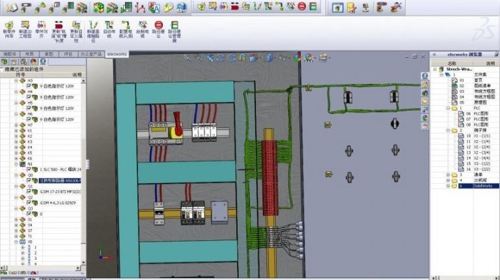Expand the H7 node in component tree

(x=16, y=125)
